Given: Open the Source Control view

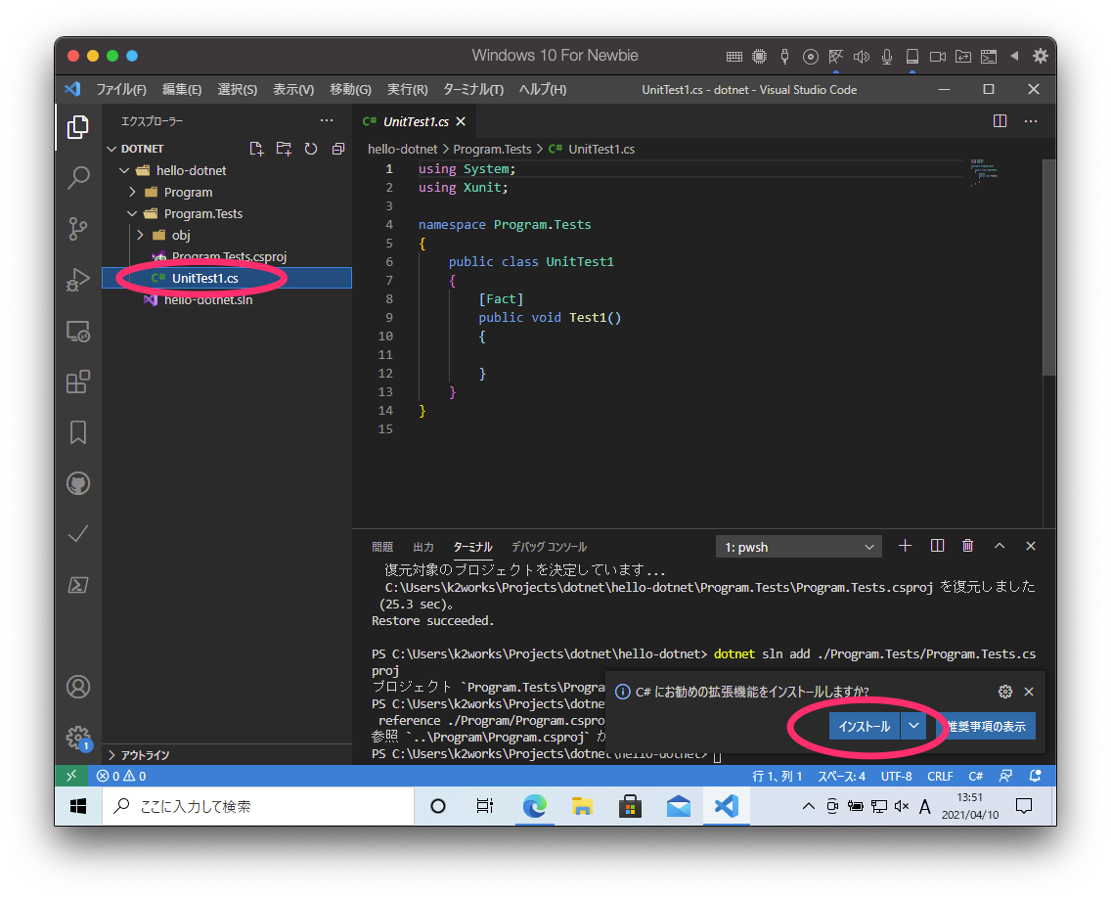Looking at the screenshot, I should [x=78, y=229].
